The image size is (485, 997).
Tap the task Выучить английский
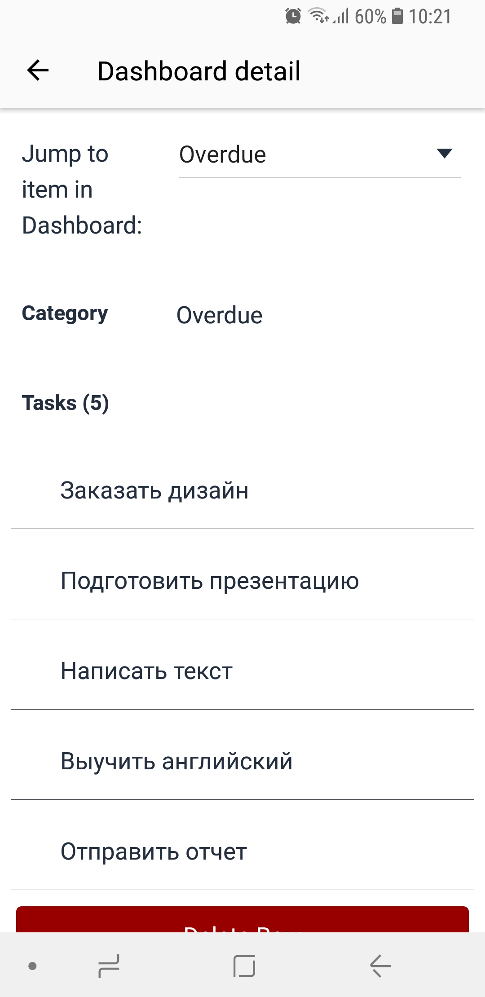point(242,761)
